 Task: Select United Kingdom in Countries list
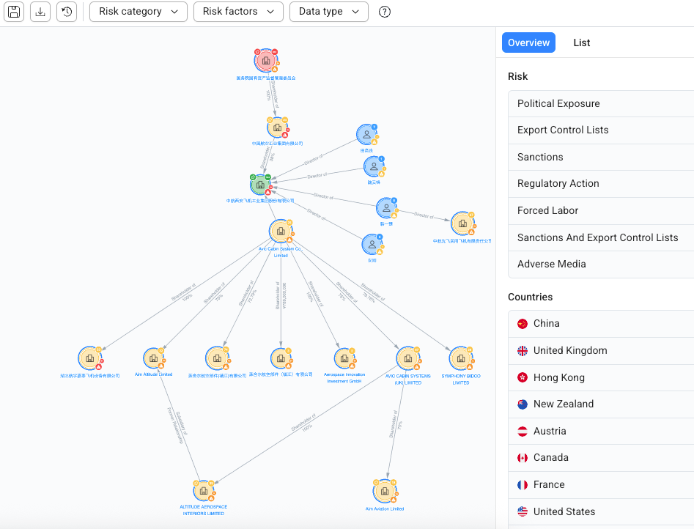tap(601, 351)
